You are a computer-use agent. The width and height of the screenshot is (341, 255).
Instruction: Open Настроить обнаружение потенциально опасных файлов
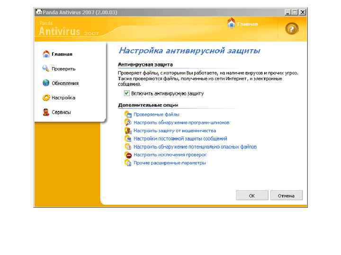(x=195, y=147)
